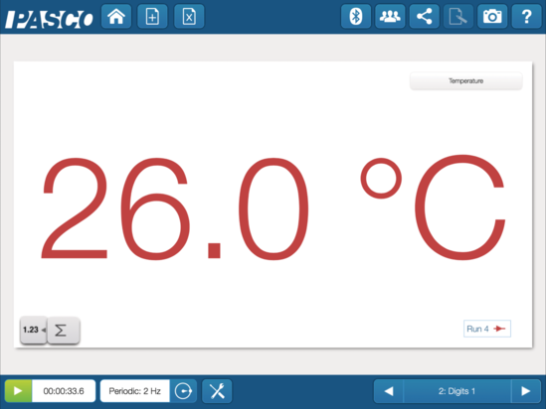
Task: Click the PASCO logo
Action: click(50, 19)
